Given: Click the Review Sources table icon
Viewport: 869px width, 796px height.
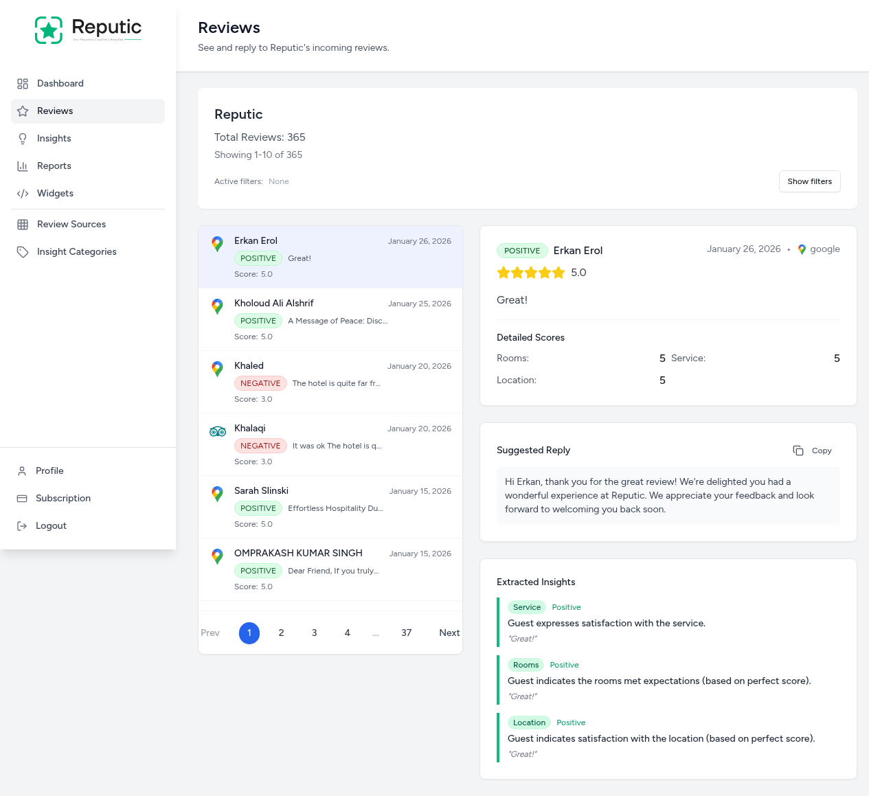Looking at the screenshot, I should click(23, 225).
